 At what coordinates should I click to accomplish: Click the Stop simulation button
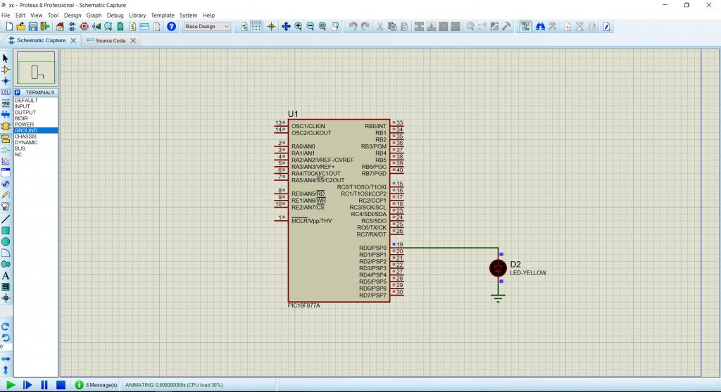[61, 385]
